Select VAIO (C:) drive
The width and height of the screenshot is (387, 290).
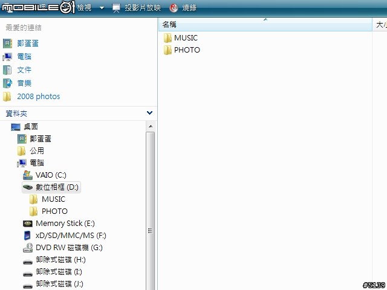[51, 175]
